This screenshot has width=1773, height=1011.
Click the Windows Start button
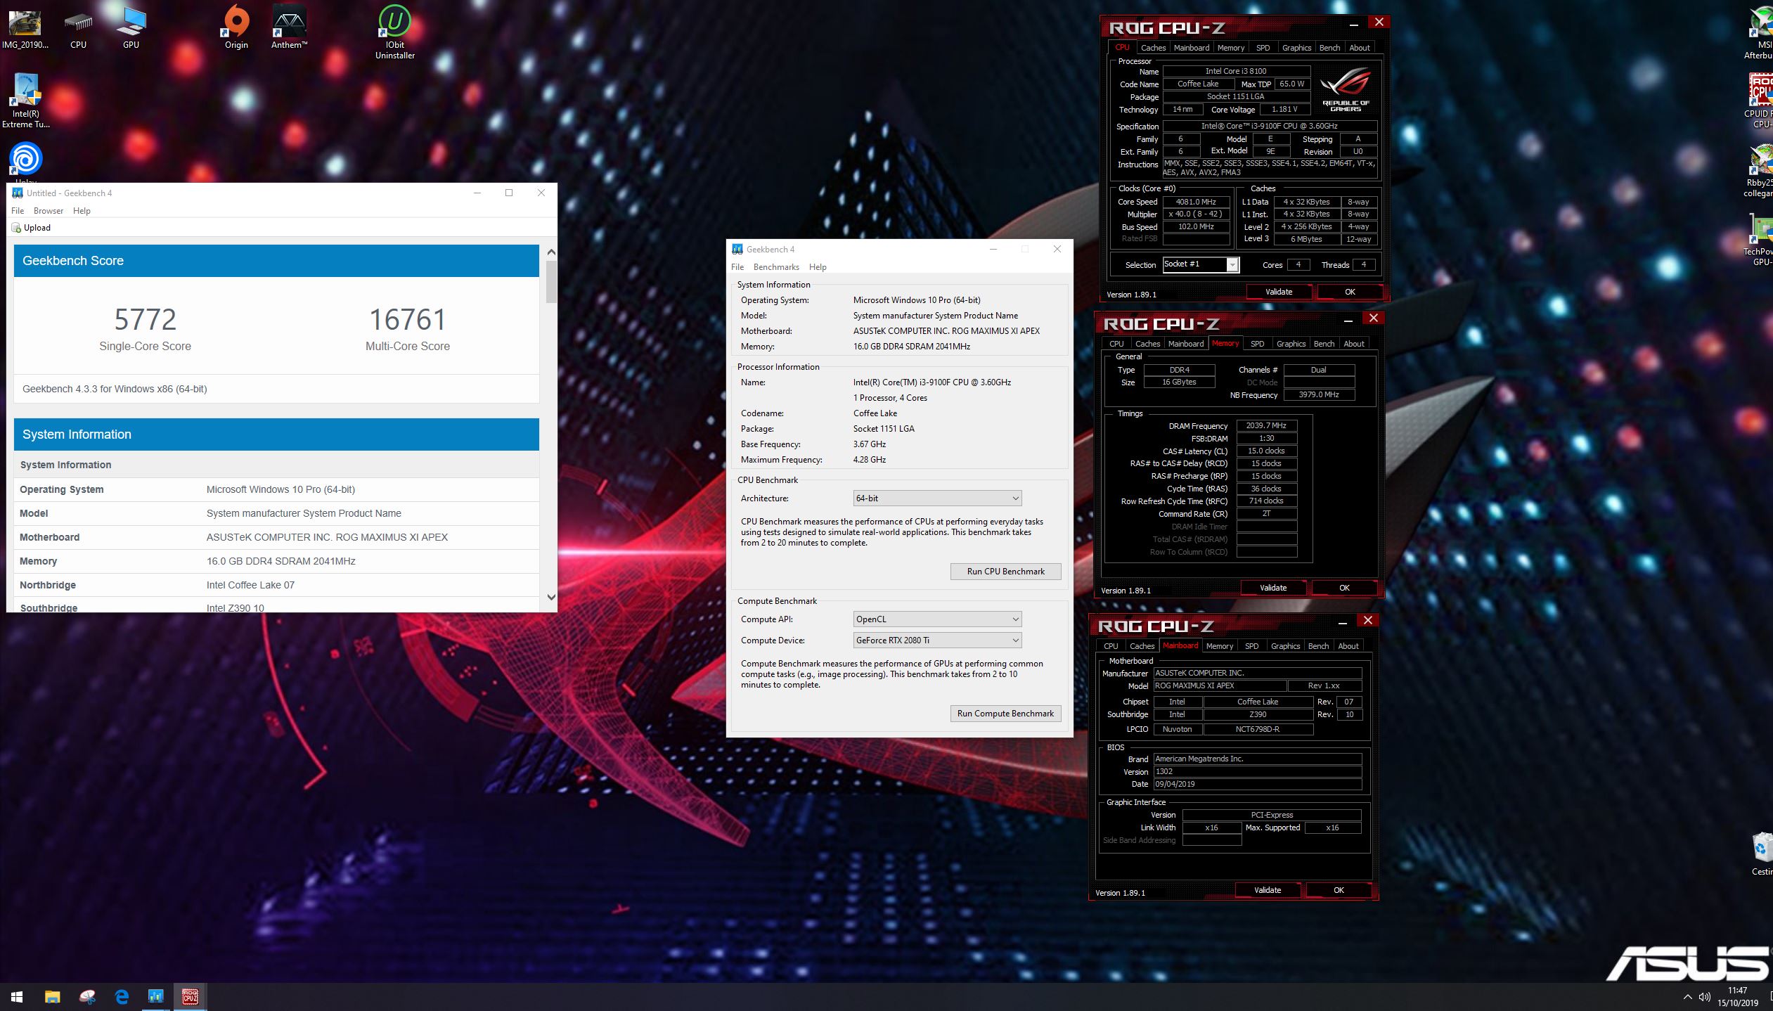point(17,996)
